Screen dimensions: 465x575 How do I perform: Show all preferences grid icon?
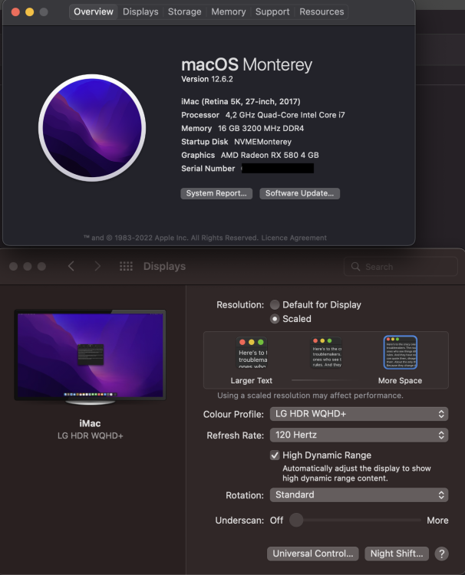126,266
